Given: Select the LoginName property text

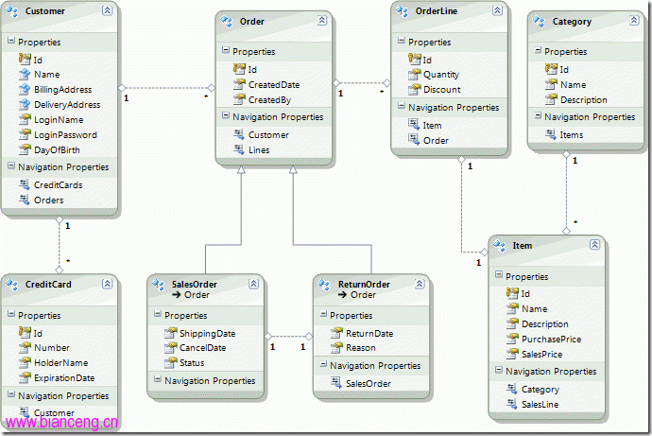Looking at the screenshot, I should point(59,120).
